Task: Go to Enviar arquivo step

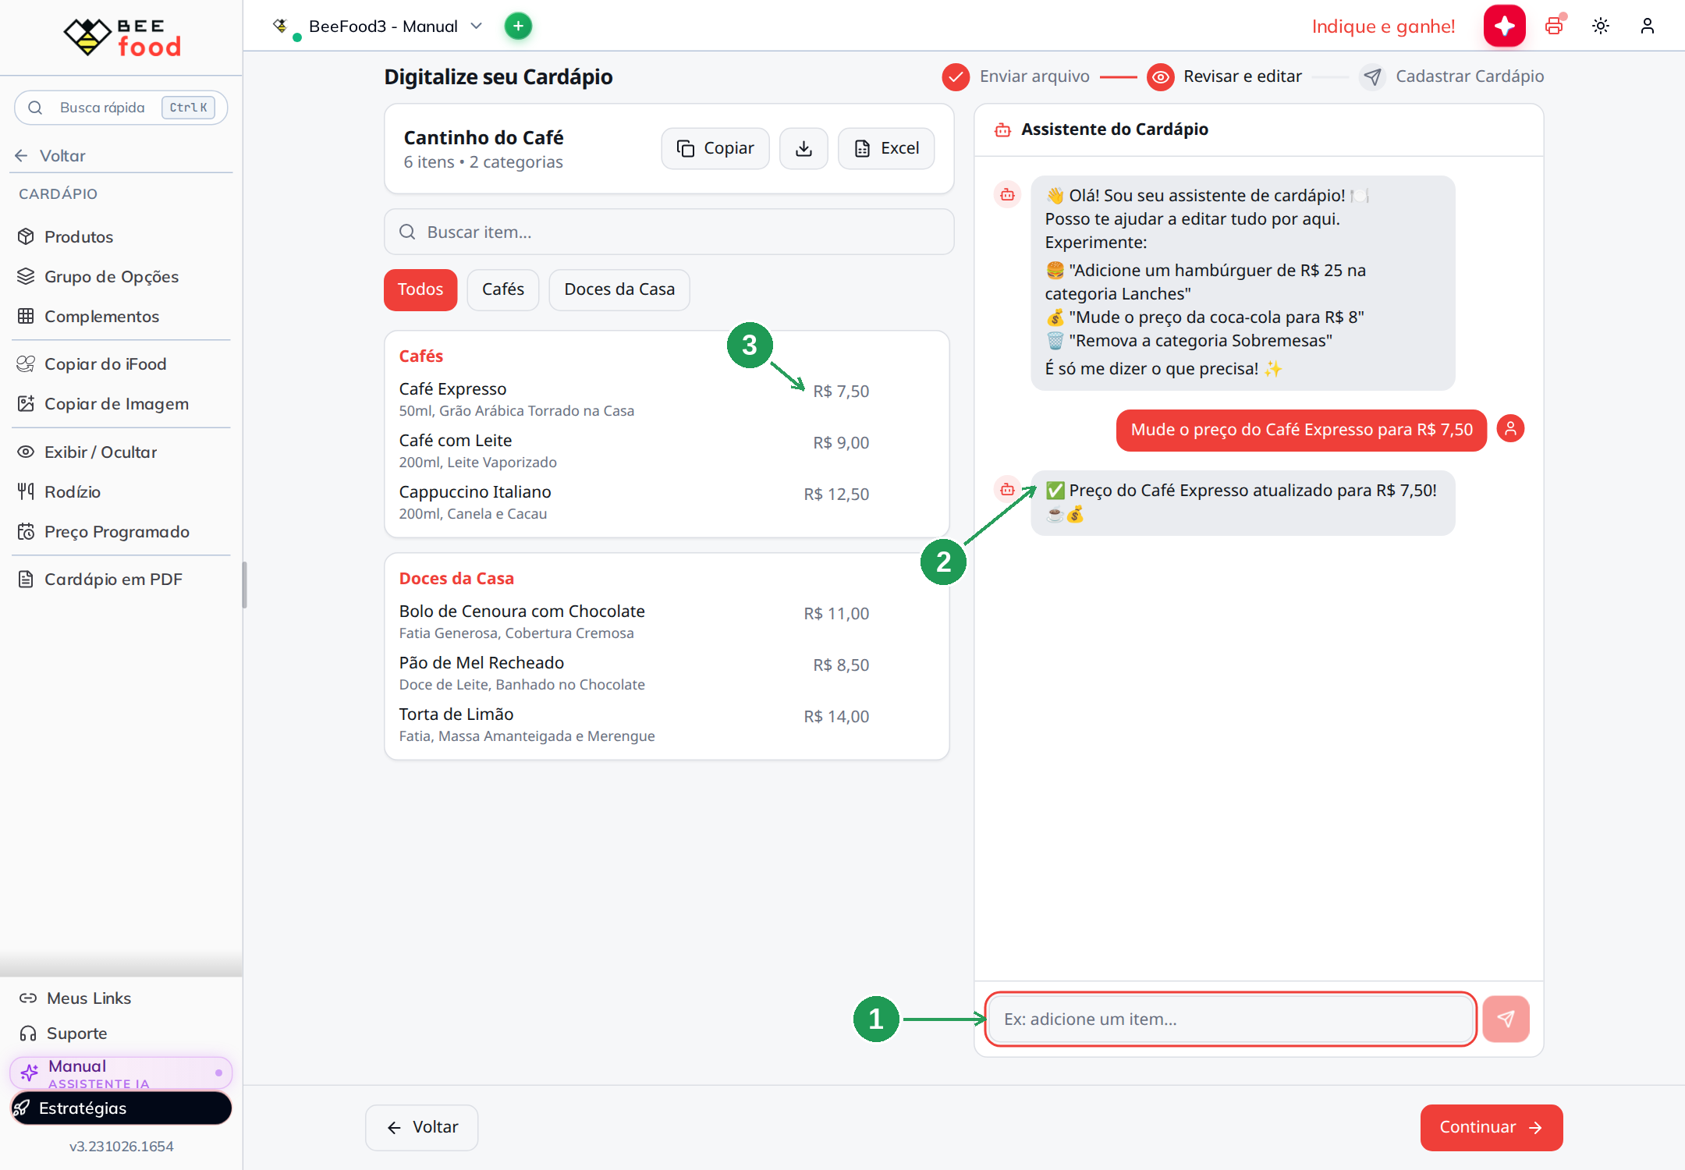Action: click(1016, 76)
